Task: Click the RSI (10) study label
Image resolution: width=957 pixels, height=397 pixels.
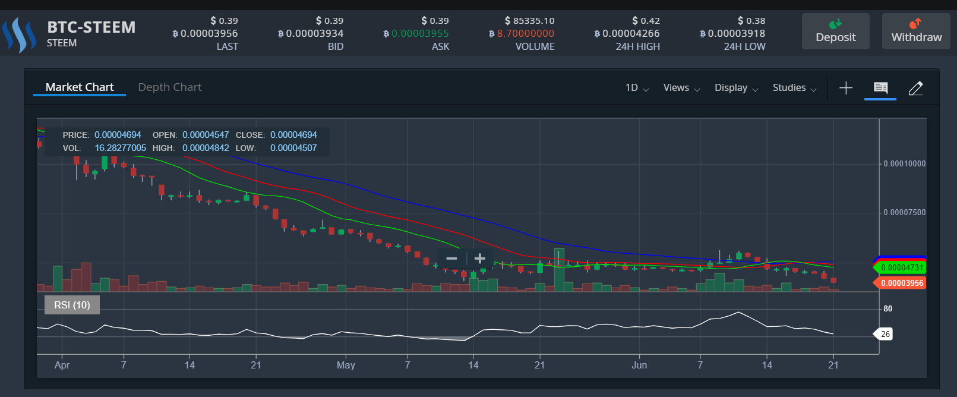Action: 72,305
